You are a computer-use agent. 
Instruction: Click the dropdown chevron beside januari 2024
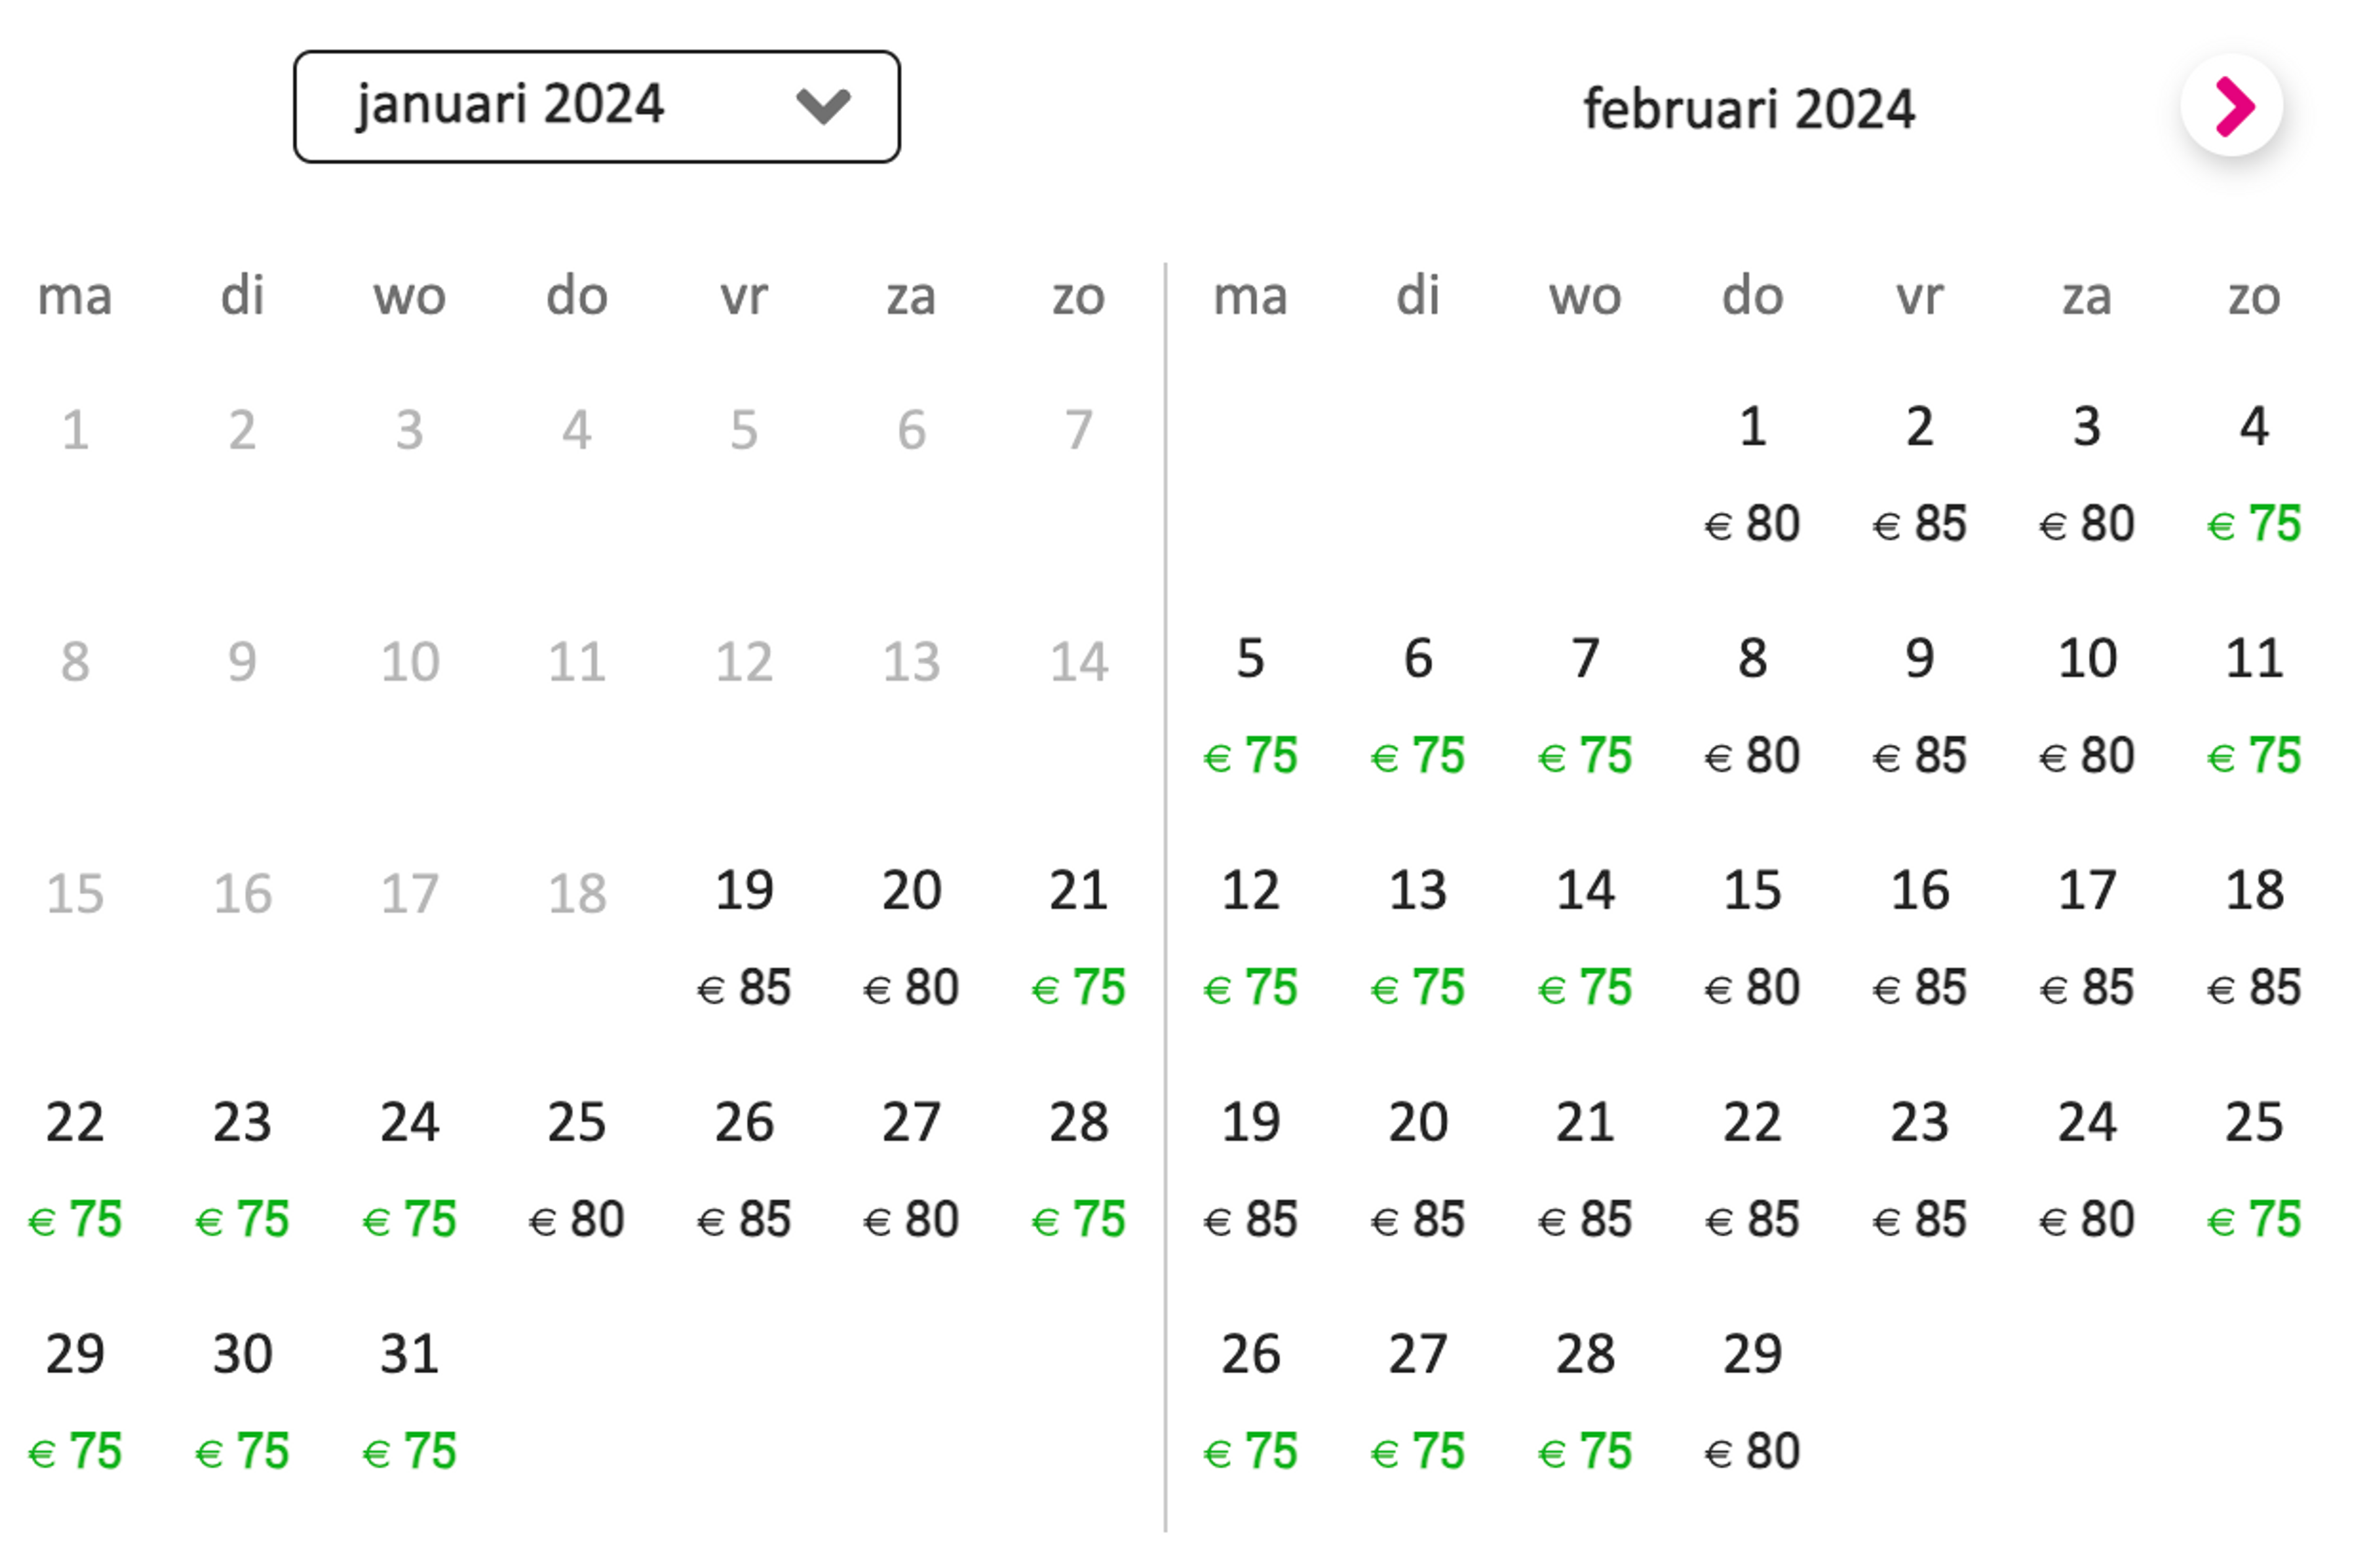pos(823,105)
